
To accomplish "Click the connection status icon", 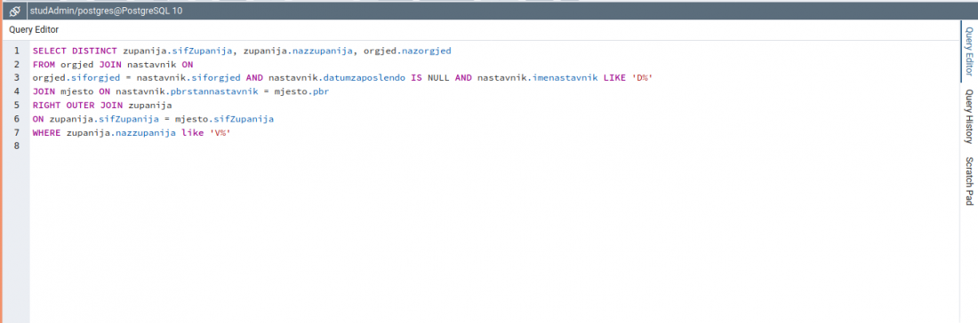I will pos(15,12).
